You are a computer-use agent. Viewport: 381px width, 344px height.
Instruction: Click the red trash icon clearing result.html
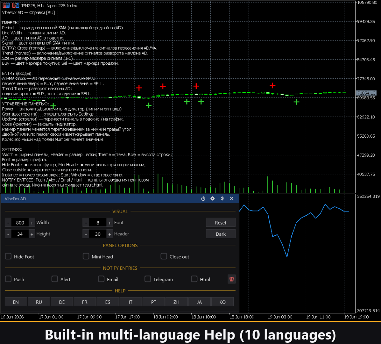(232, 279)
